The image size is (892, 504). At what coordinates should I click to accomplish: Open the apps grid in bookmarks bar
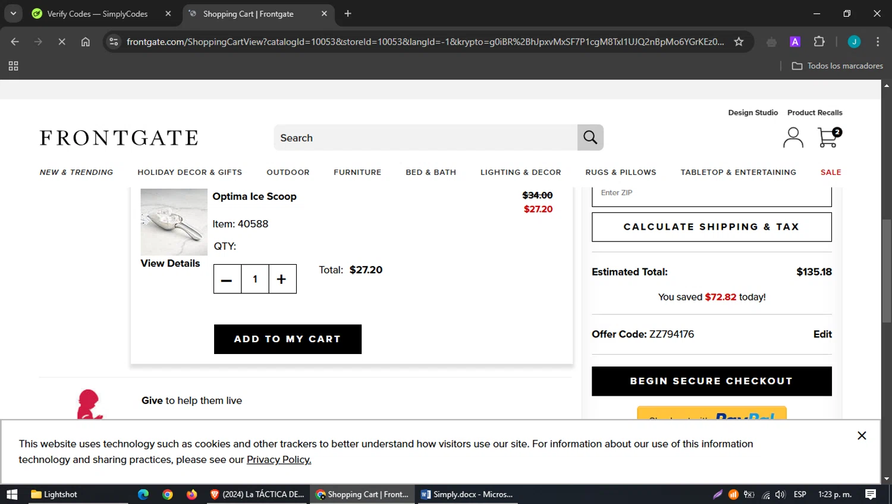coord(13,66)
